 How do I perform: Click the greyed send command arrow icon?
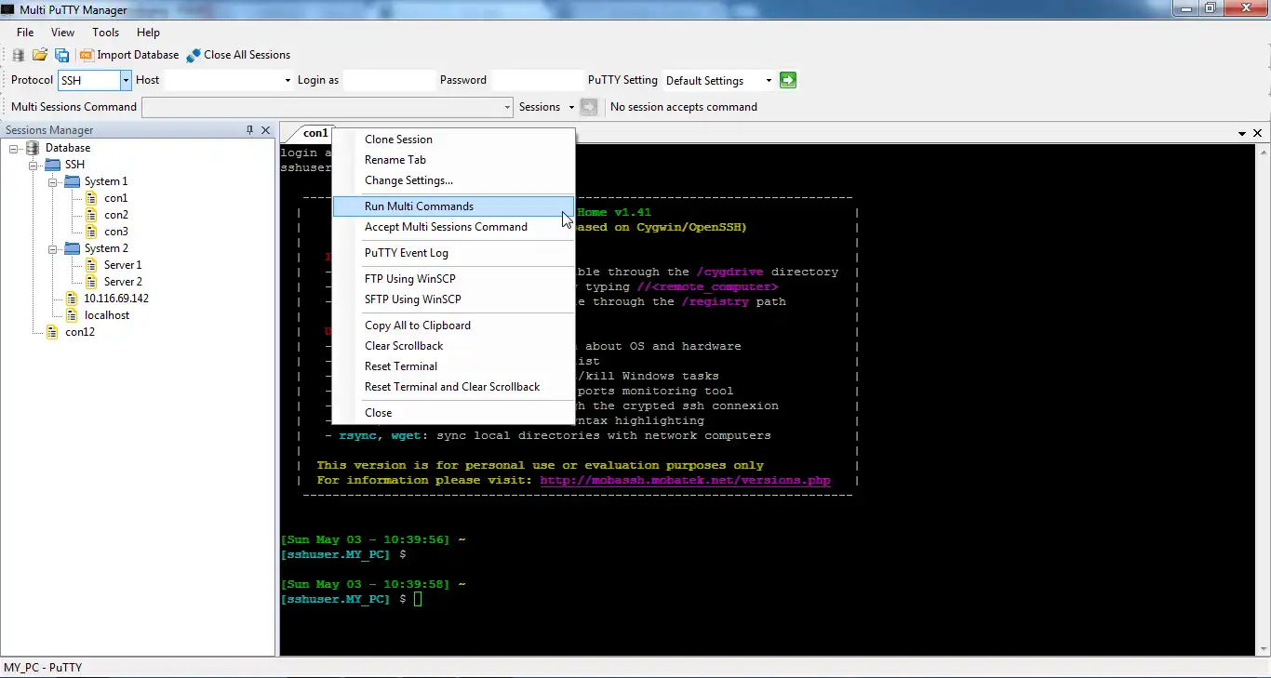click(588, 107)
